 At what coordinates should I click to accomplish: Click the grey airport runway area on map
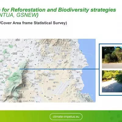(65, 85)
